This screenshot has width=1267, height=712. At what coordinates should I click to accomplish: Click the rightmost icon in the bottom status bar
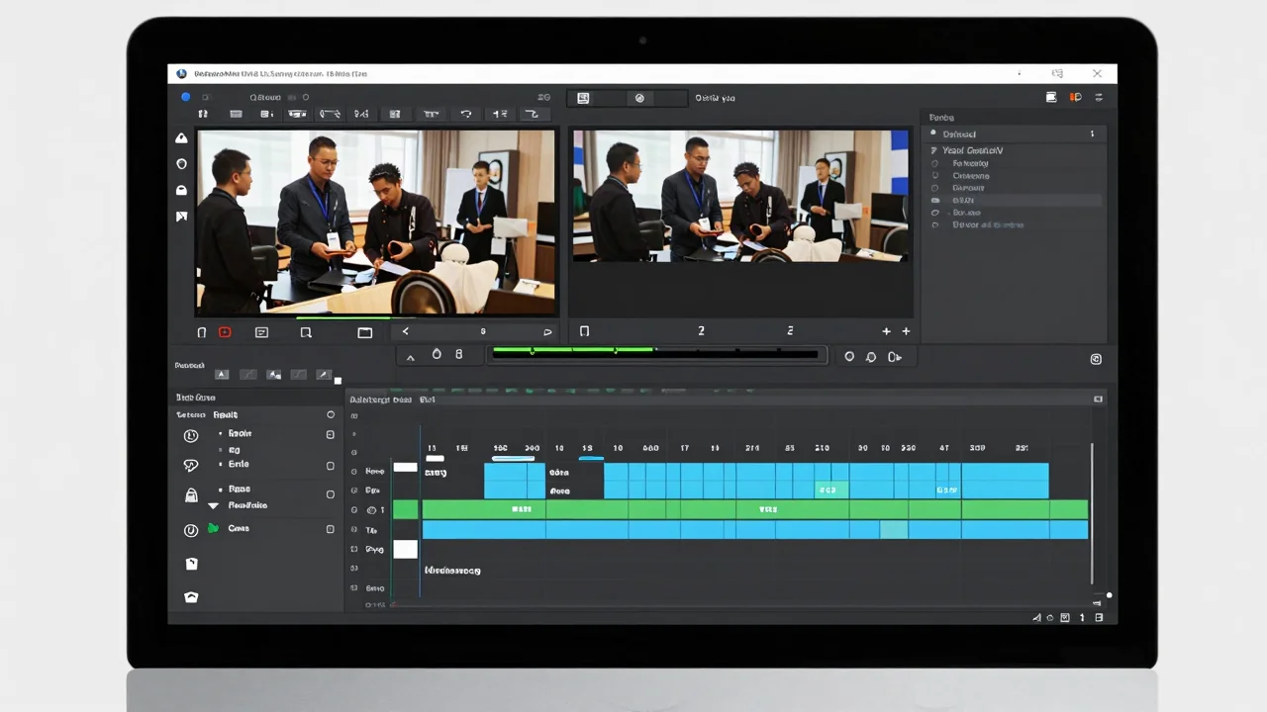(x=1099, y=617)
